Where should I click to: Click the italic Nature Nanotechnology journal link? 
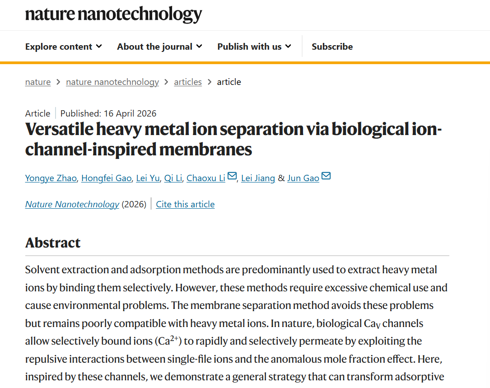pos(72,204)
